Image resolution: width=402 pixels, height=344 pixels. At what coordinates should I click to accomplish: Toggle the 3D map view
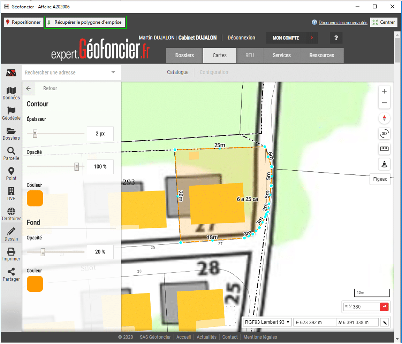tap(384, 134)
